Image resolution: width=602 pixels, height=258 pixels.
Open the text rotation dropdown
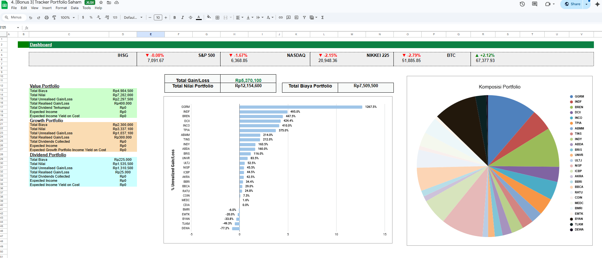point(270,17)
